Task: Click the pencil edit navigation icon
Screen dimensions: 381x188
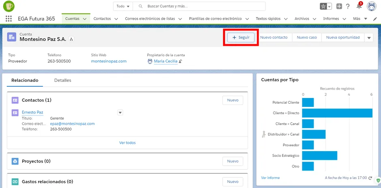Action: coord(375,19)
